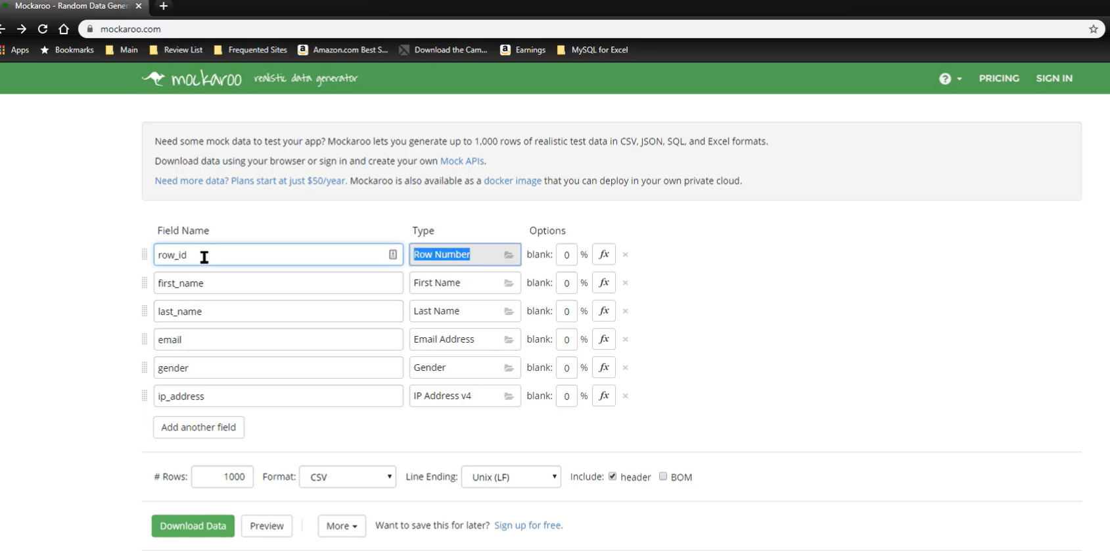
Task: Click Add another field
Action: point(198,427)
